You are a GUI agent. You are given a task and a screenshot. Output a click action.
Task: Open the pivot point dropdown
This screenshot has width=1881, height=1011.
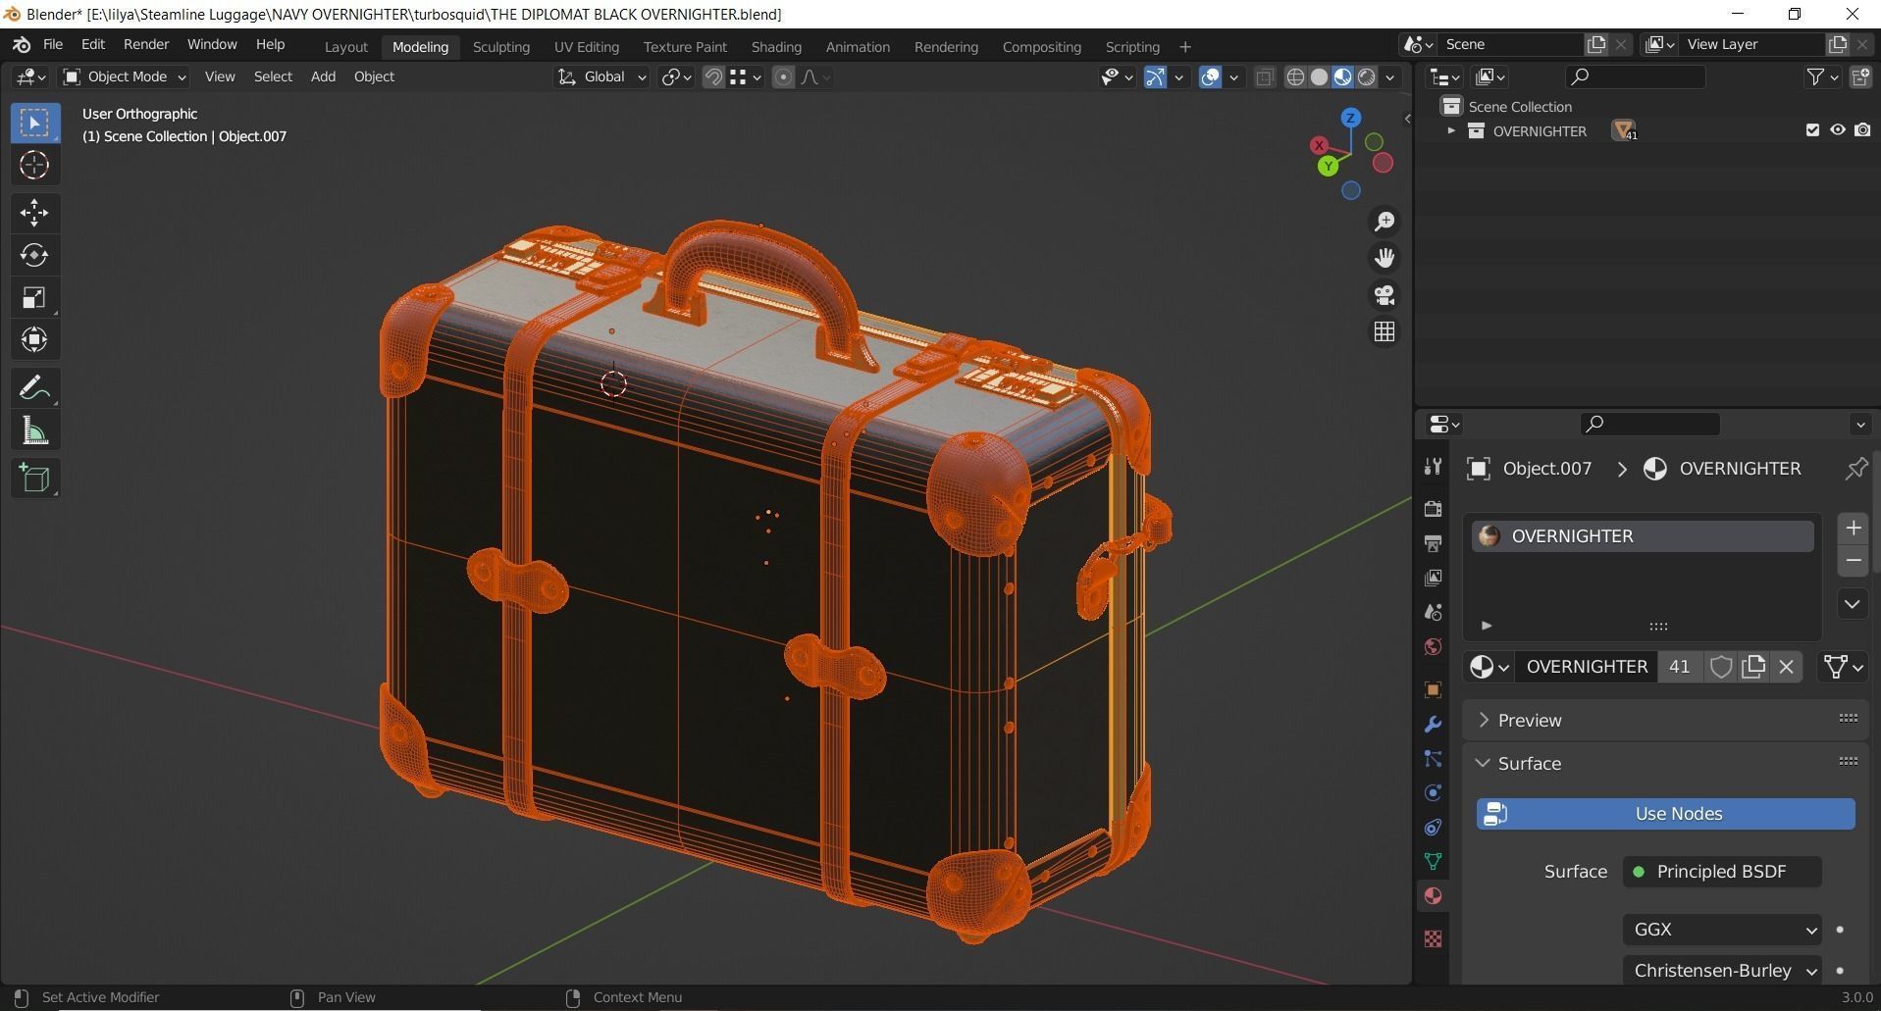pos(677,76)
